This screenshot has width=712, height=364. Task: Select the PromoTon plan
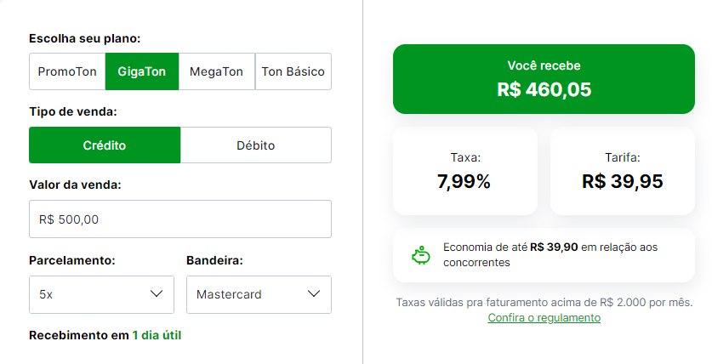pos(67,71)
